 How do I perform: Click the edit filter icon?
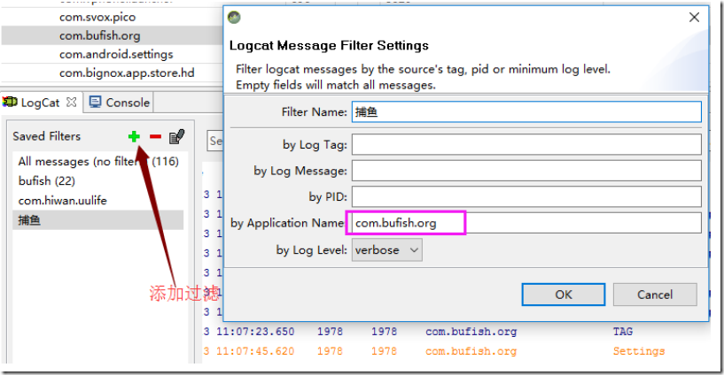tap(177, 136)
